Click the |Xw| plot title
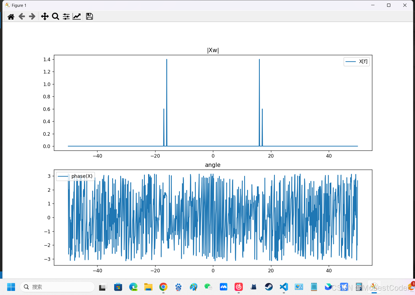 (x=213, y=50)
